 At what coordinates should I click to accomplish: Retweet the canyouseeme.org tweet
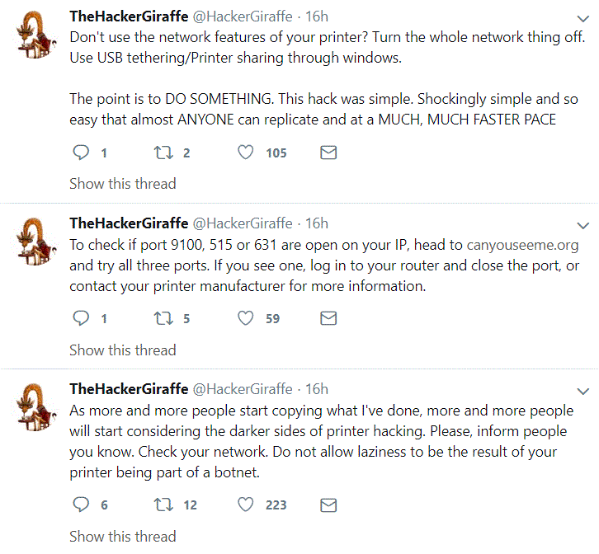[163, 318]
